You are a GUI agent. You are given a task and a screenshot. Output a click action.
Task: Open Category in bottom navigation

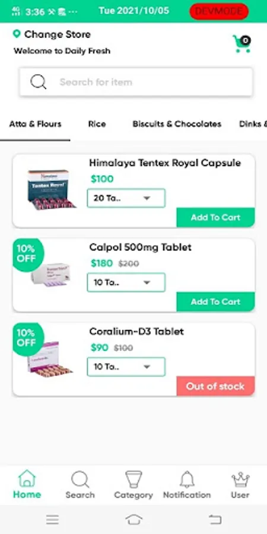(x=133, y=485)
